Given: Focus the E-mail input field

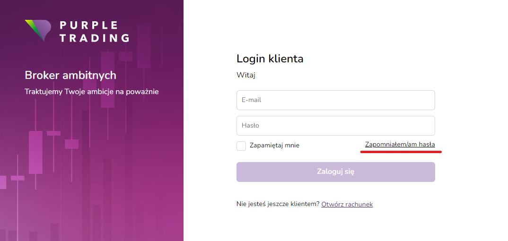Looking at the screenshot, I should [336, 100].
